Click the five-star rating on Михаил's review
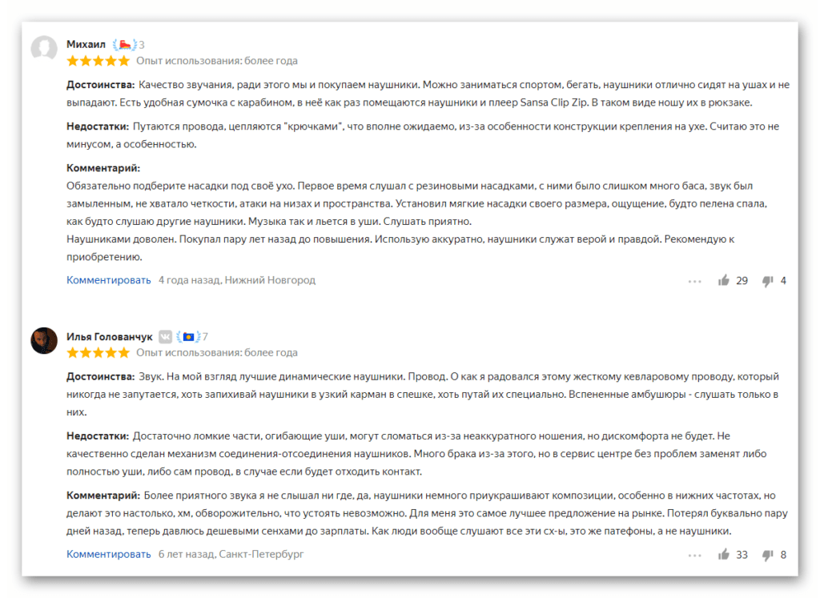820x598 pixels. tap(98, 61)
